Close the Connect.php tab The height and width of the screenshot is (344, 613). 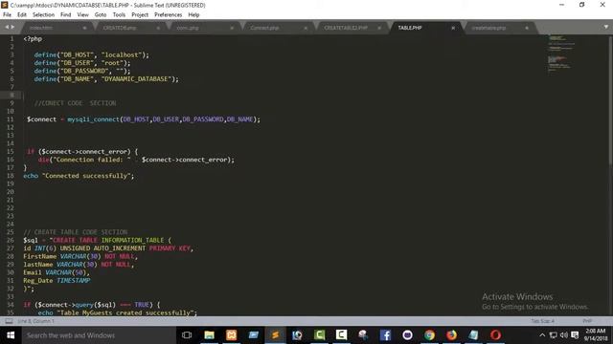[x=306, y=28]
